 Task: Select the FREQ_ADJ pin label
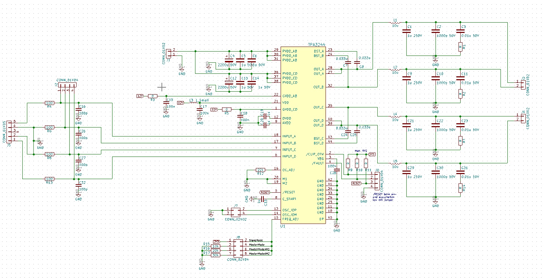(x=291, y=219)
